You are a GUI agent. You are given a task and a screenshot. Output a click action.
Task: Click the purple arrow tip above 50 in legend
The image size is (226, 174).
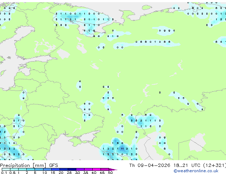click(113, 169)
